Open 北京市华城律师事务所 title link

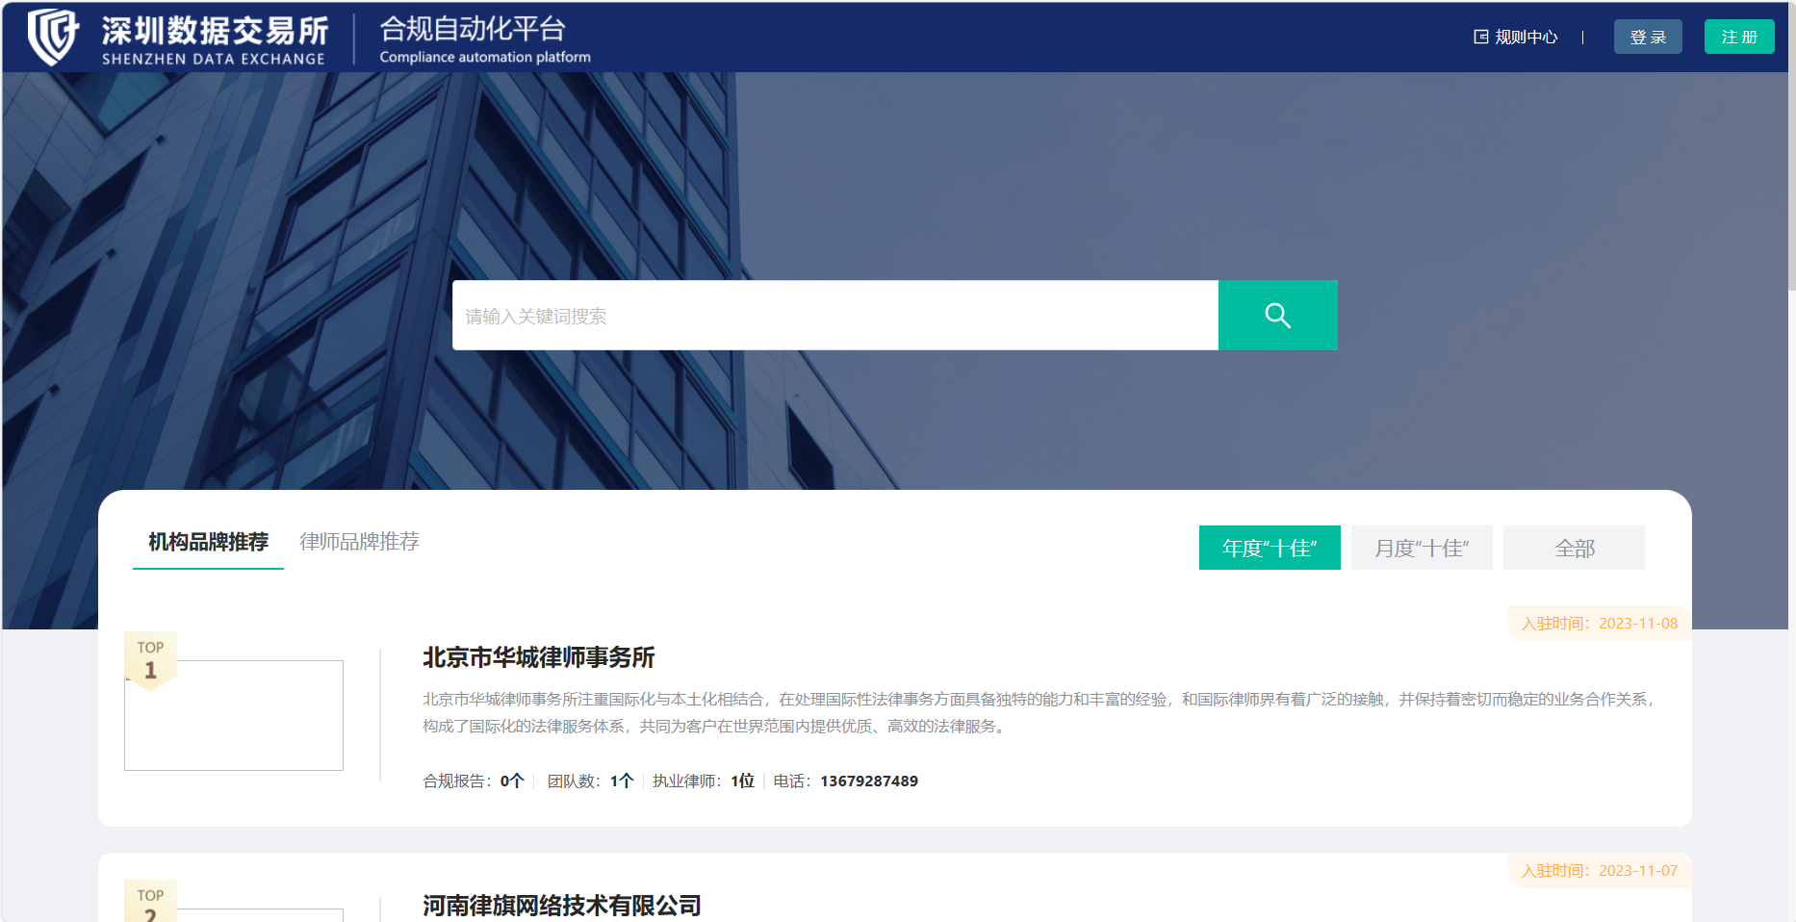tap(538, 657)
